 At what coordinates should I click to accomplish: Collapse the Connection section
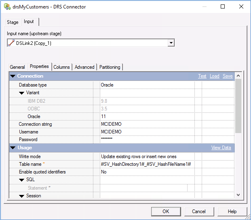pos(13,76)
